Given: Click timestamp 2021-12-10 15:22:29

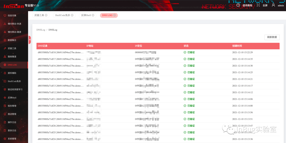Looking at the screenshot, I should pyautogui.click(x=242, y=52).
